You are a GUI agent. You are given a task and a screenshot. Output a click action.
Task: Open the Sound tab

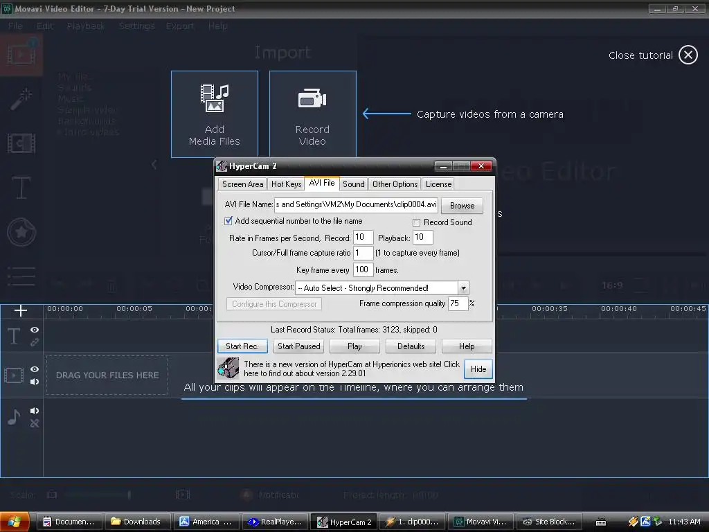click(x=354, y=184)
